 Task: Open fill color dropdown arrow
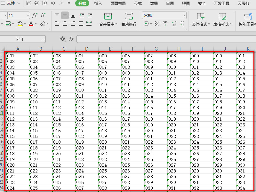25,24
